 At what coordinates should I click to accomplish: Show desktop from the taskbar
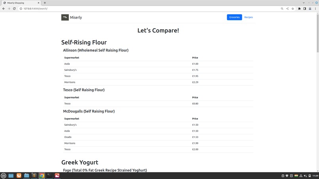(11, 175)
